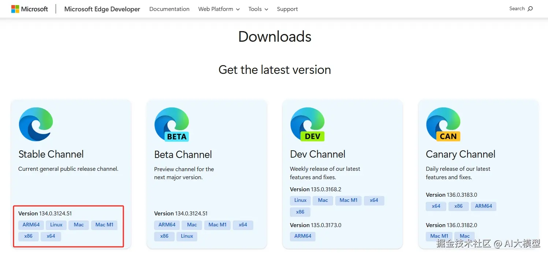Click the Canary Channel Edge logo

[443, 124]
